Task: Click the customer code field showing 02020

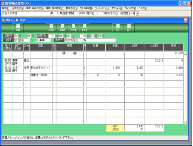Action: tap(69, 40)
